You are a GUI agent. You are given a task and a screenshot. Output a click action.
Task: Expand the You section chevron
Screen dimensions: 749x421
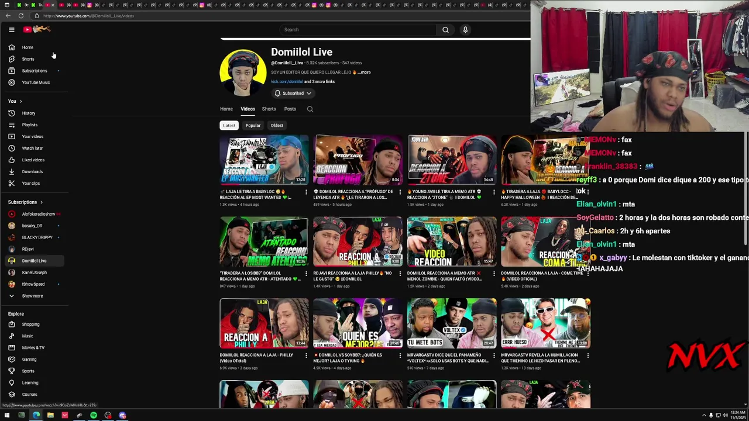click(x=20, y=101)
